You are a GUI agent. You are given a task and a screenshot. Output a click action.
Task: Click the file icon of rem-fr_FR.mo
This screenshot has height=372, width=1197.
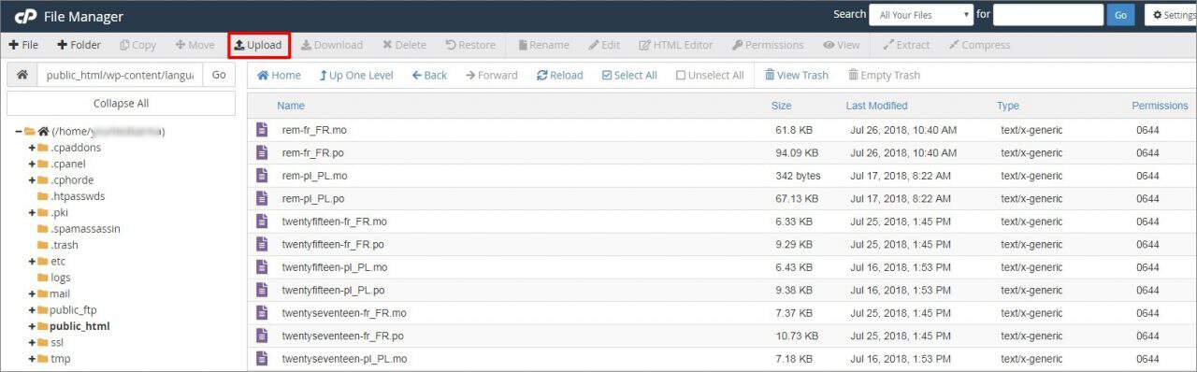262,130
